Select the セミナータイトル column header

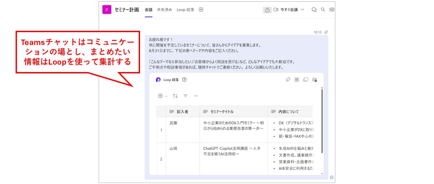[234, 112]
